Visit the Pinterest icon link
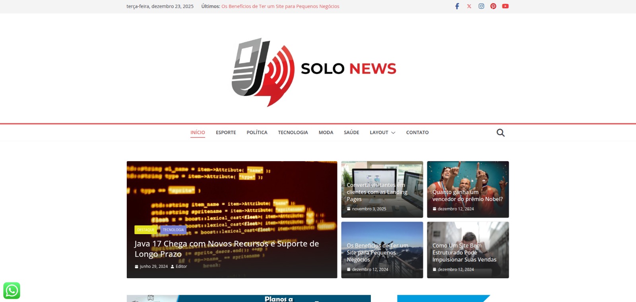 click(493, 6)
